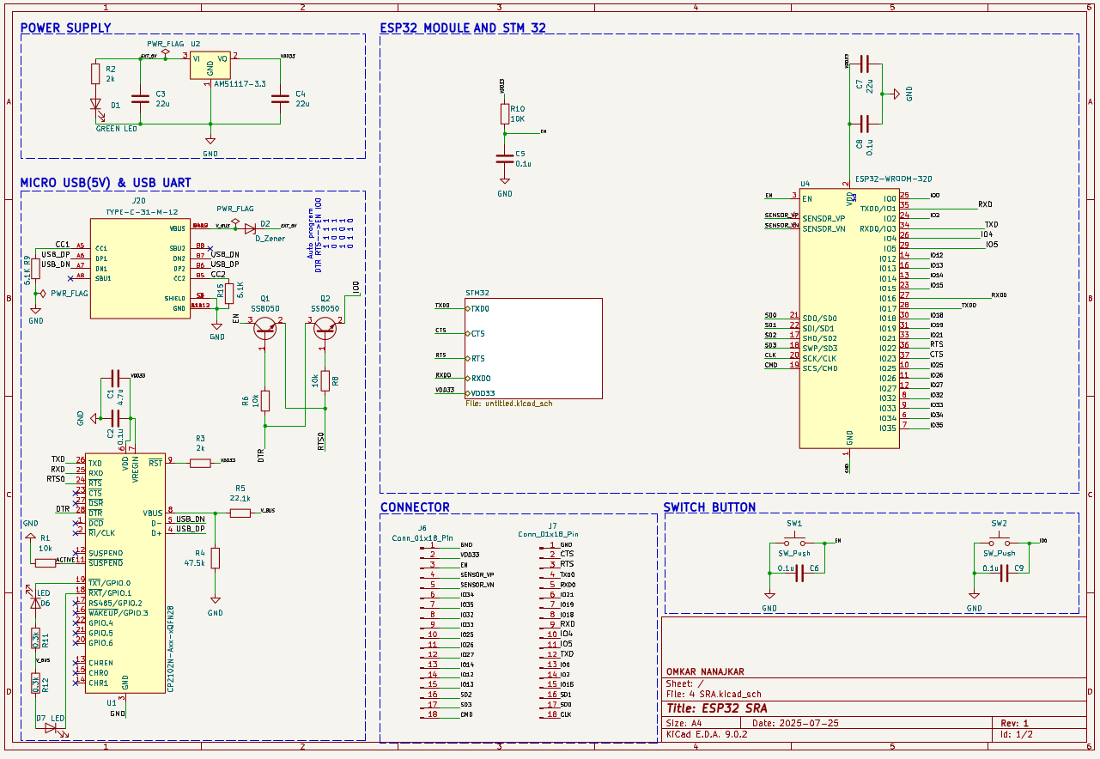Select the 10K pull-up resistor R10
This screenshot has height=759, width=1100.
[x=505, y=114]
